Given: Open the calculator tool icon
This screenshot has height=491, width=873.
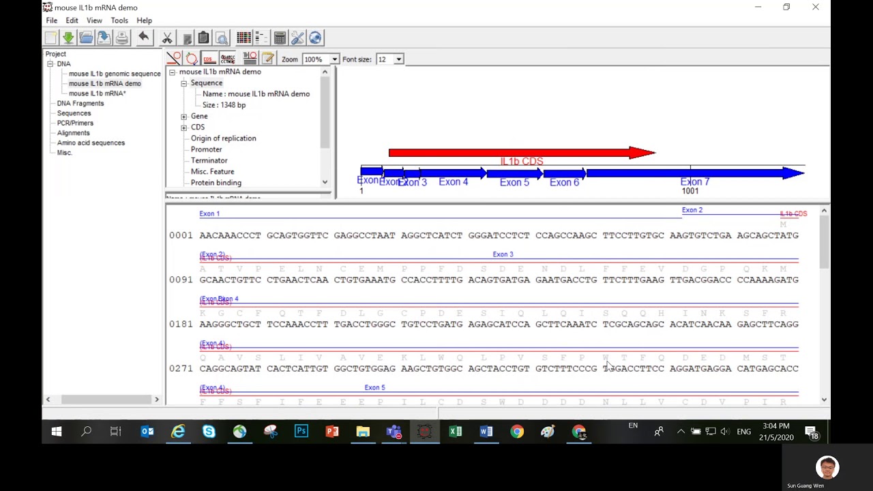Looking at the screenshot, I should 280,38.
